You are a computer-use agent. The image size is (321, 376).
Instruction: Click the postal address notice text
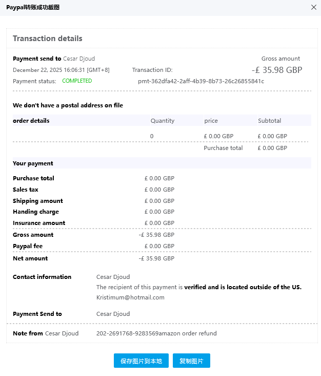coord(68,105)
